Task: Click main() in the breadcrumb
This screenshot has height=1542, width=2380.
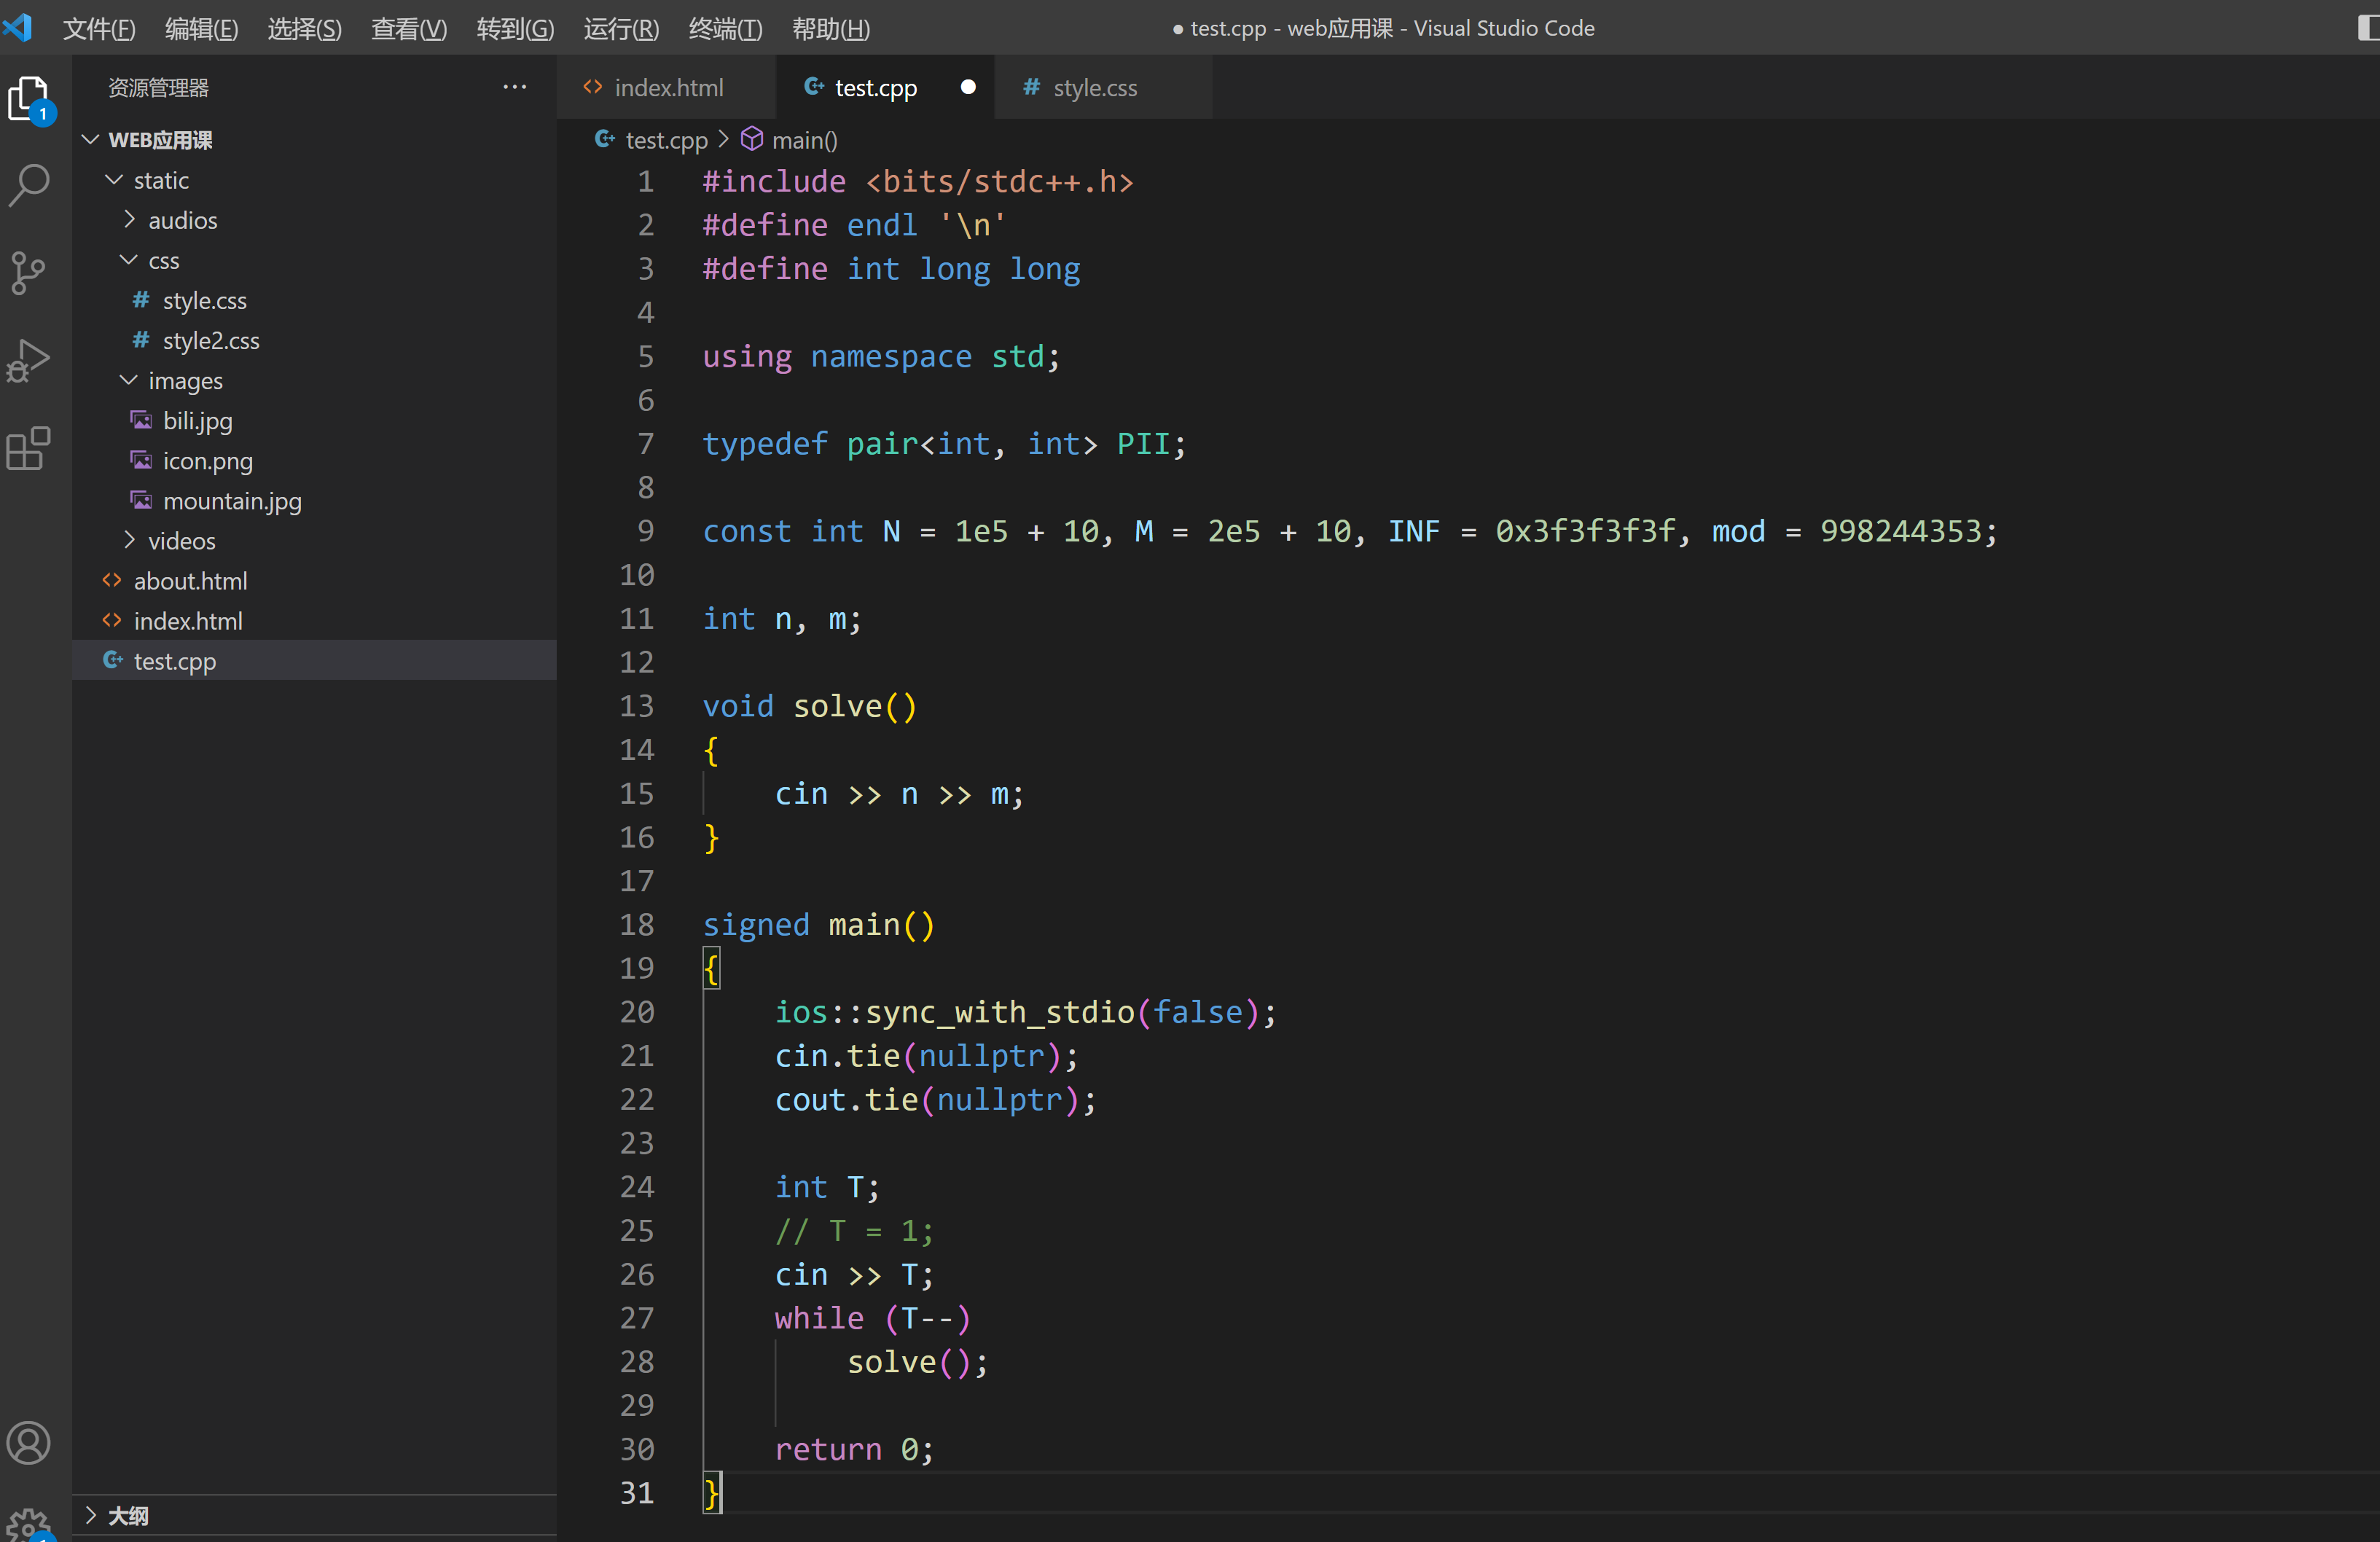Action: (x=804, y=140)
